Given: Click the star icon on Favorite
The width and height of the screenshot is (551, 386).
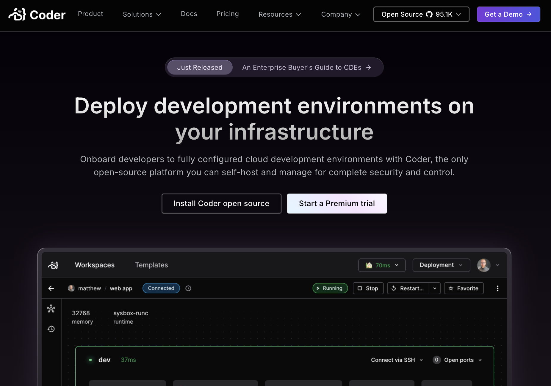Looking at the screenshot, I should tap(451, 288).
